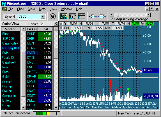This screenshot has height=117, width=161.
Task: Click the Ticker list scroll down arrow
Action: [x=56, y=108]
